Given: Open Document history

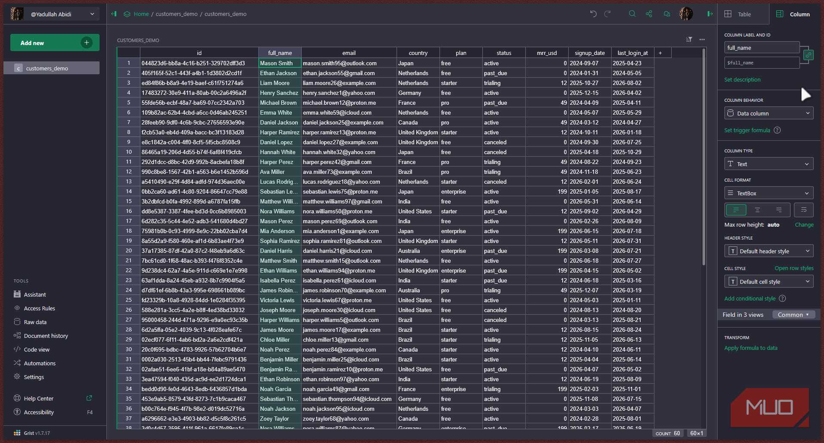Looking at the screenshot, I should (46, 336).
